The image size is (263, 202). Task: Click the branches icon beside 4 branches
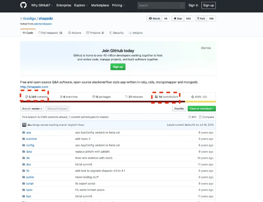point(62,97)
